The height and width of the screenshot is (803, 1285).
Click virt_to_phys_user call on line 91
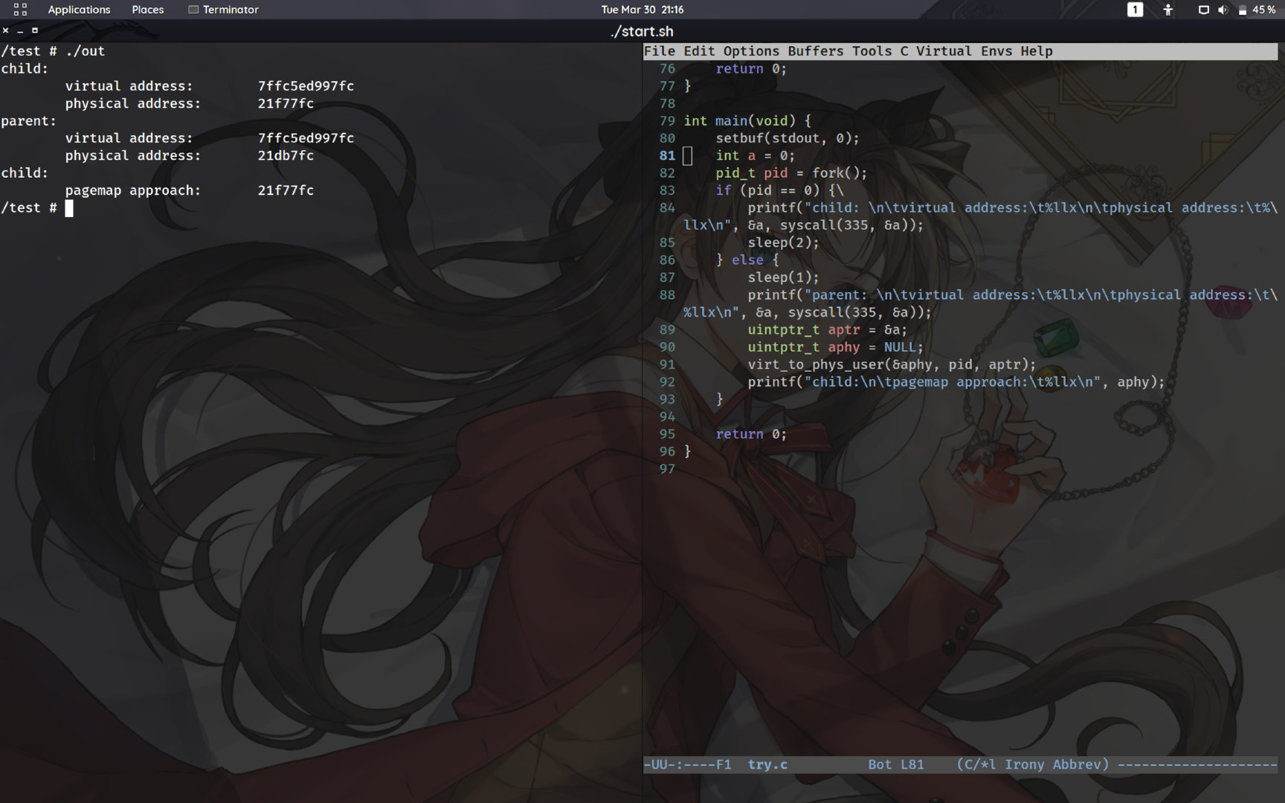coord(892,364)
